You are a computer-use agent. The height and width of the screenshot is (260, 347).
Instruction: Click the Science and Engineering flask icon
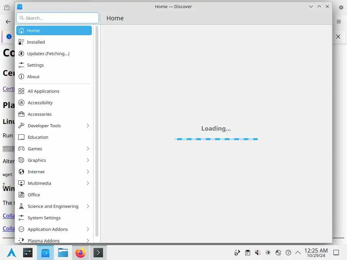pos(21,206)
